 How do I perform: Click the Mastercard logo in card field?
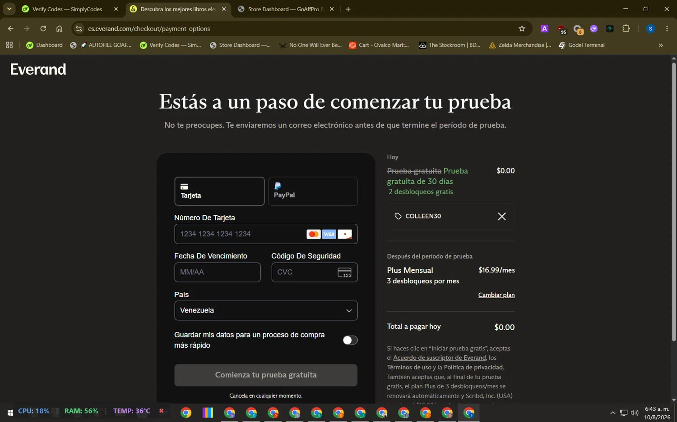click(x=313, y=234)
